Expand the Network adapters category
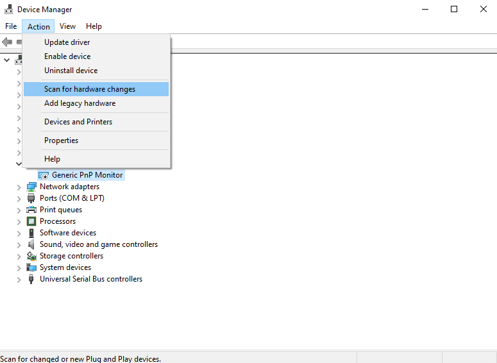Screen dimensions: 497x363 (19, 187)
